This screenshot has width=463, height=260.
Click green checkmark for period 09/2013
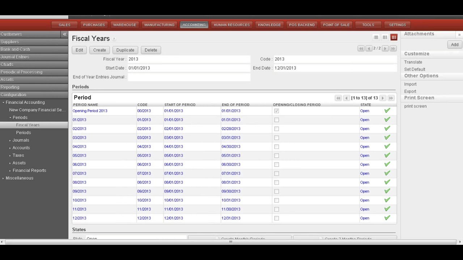point(387,191)
